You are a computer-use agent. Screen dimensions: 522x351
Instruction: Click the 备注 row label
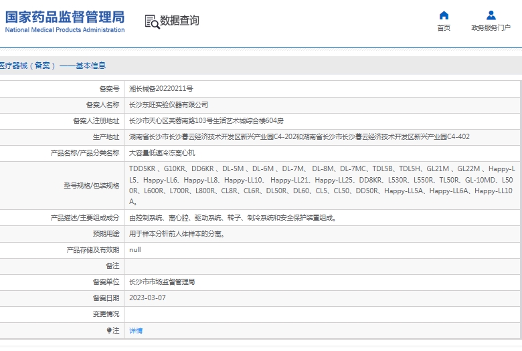click(113, 266)
